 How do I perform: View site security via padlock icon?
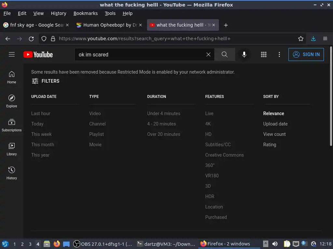[53, 39]
